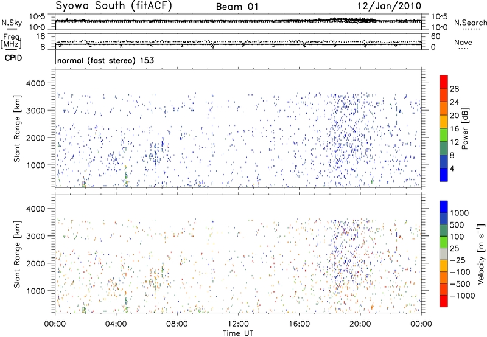Click the '20:00' time axis tick
Image resolution: width=487 pixels, height=337 pixels.
(360, 324)
